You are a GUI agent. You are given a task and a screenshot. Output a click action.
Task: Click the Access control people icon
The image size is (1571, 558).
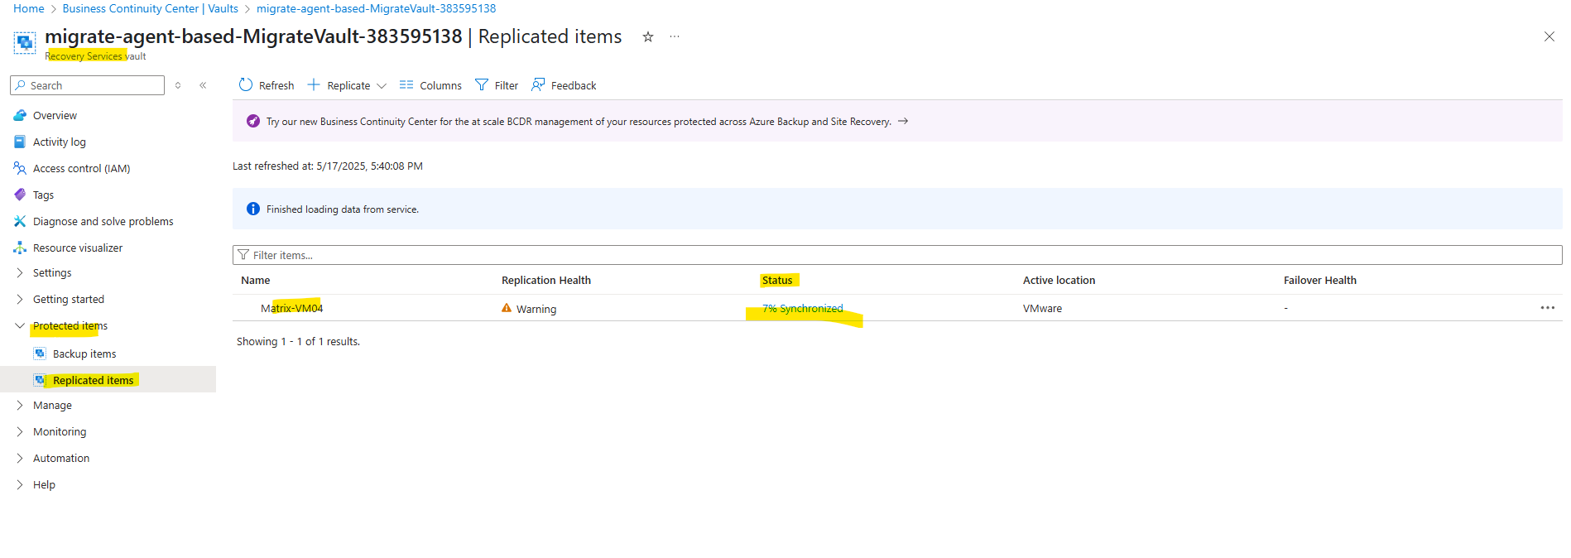tap(20, 168)
